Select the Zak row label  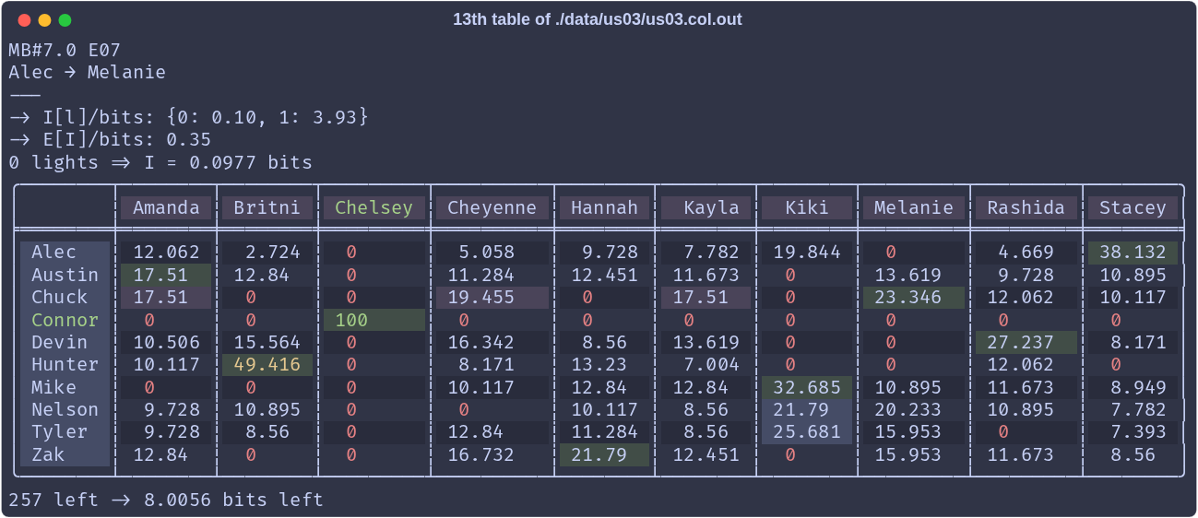tap(65, 454)
